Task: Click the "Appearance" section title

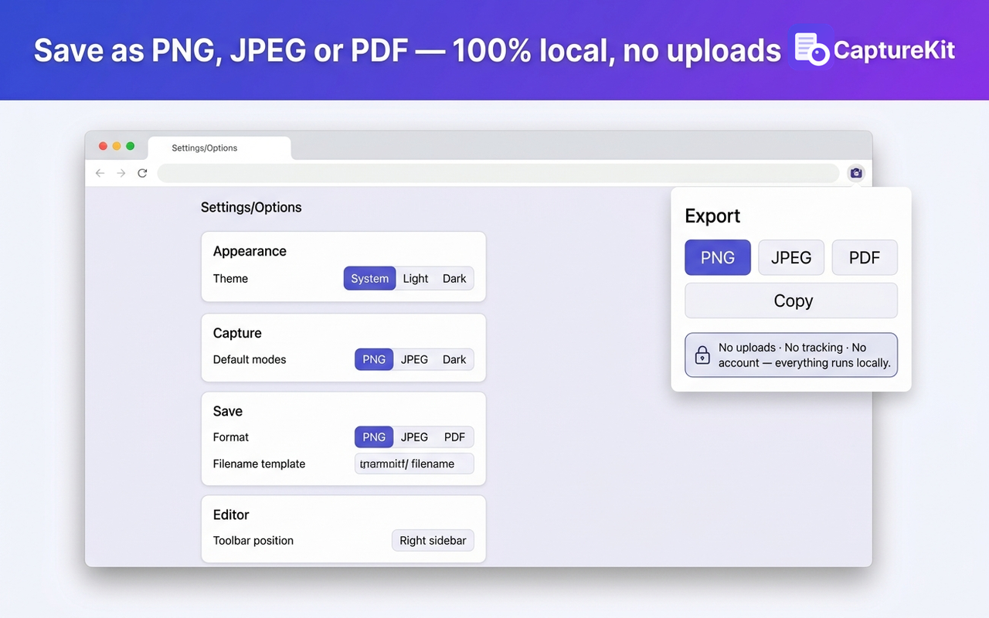Action: (250, 251)
